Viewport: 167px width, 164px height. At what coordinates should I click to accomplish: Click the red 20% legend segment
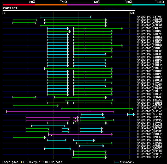coord(19,5)
